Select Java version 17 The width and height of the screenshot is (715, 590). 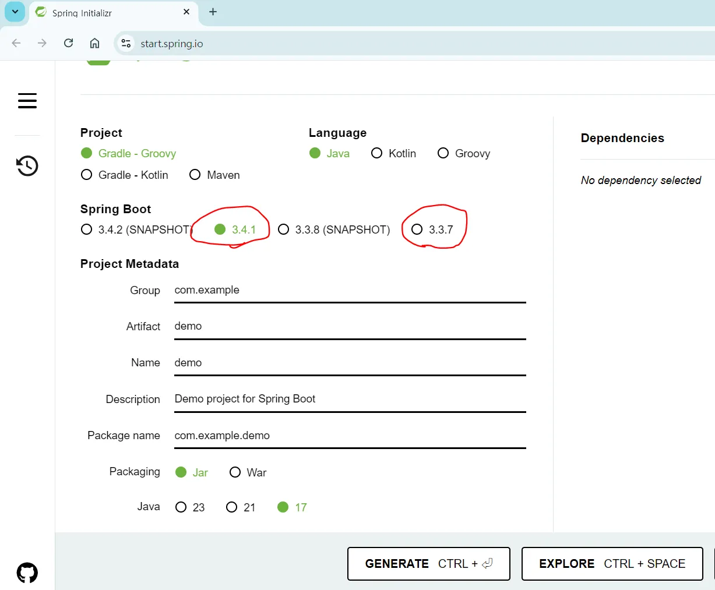(292, 507)
